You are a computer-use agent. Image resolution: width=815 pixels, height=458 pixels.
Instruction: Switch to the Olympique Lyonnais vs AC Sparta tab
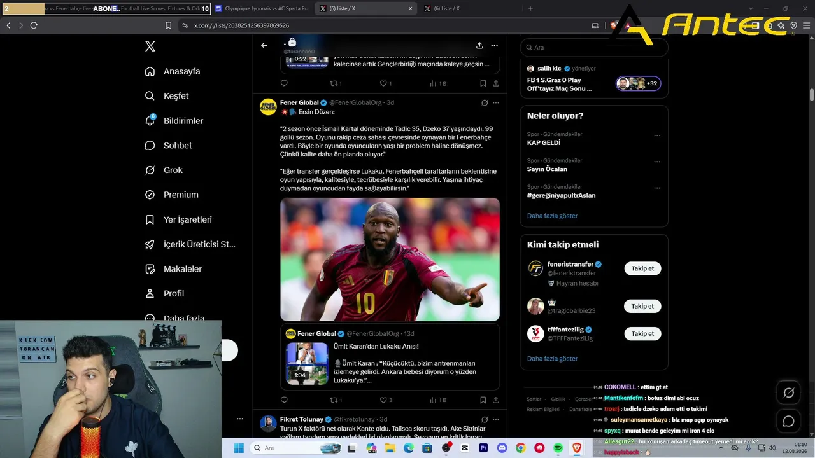[262, 9]
